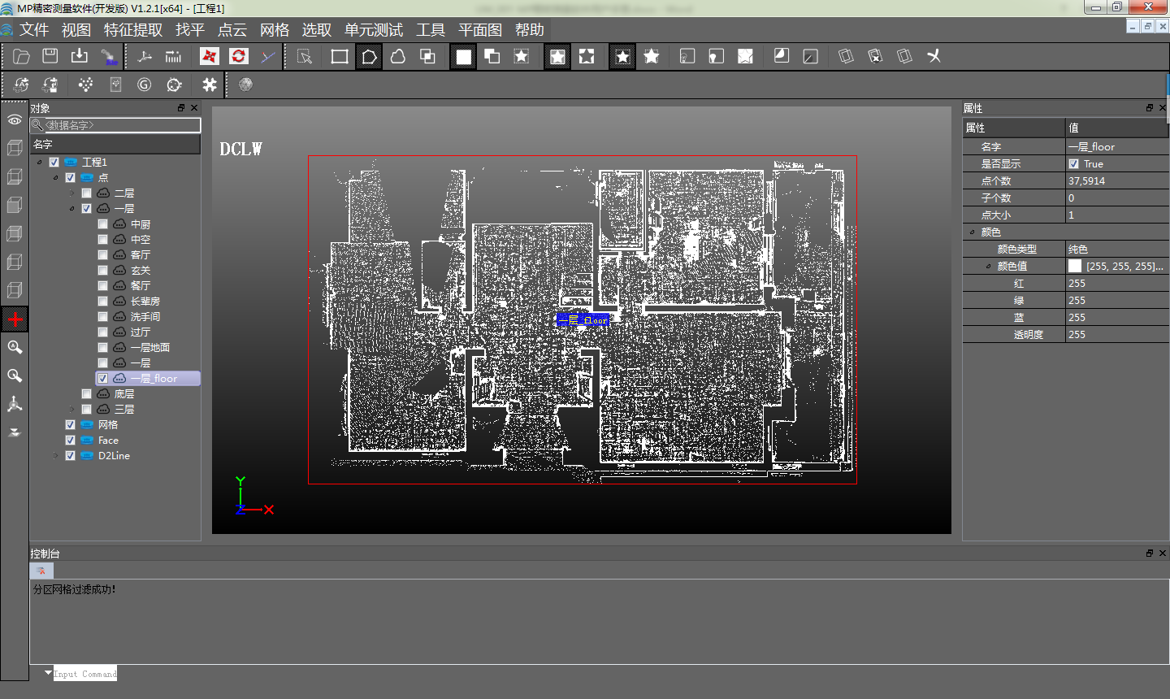Image resolution: width=1170 pixels, height=699 pixels.
Task: Click the red crosshair icon in sidebar
Action: (x=15, y=319)
